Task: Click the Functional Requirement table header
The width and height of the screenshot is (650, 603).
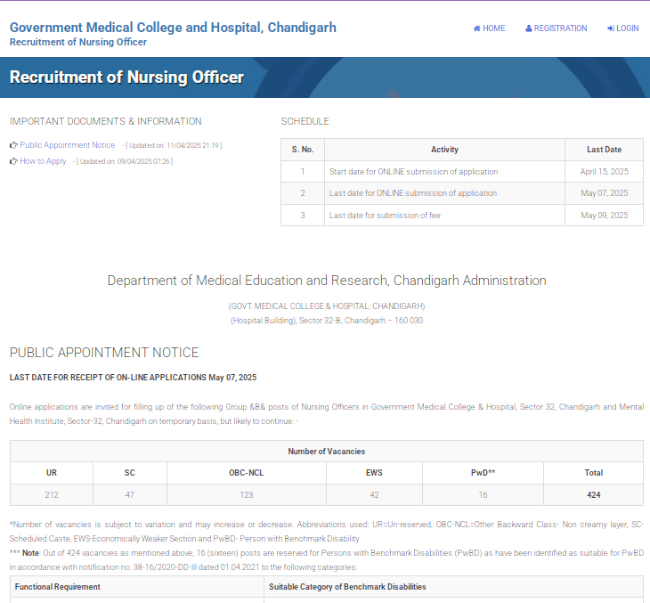Action: tap(57, 587)
